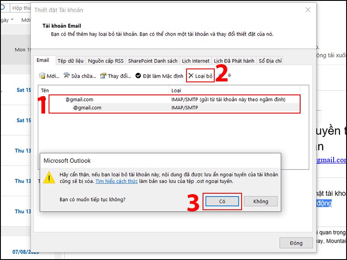347x260 pixels.
Task: Click the Đặt làm Mặc định checkmark icon
Action: point(139,76)
